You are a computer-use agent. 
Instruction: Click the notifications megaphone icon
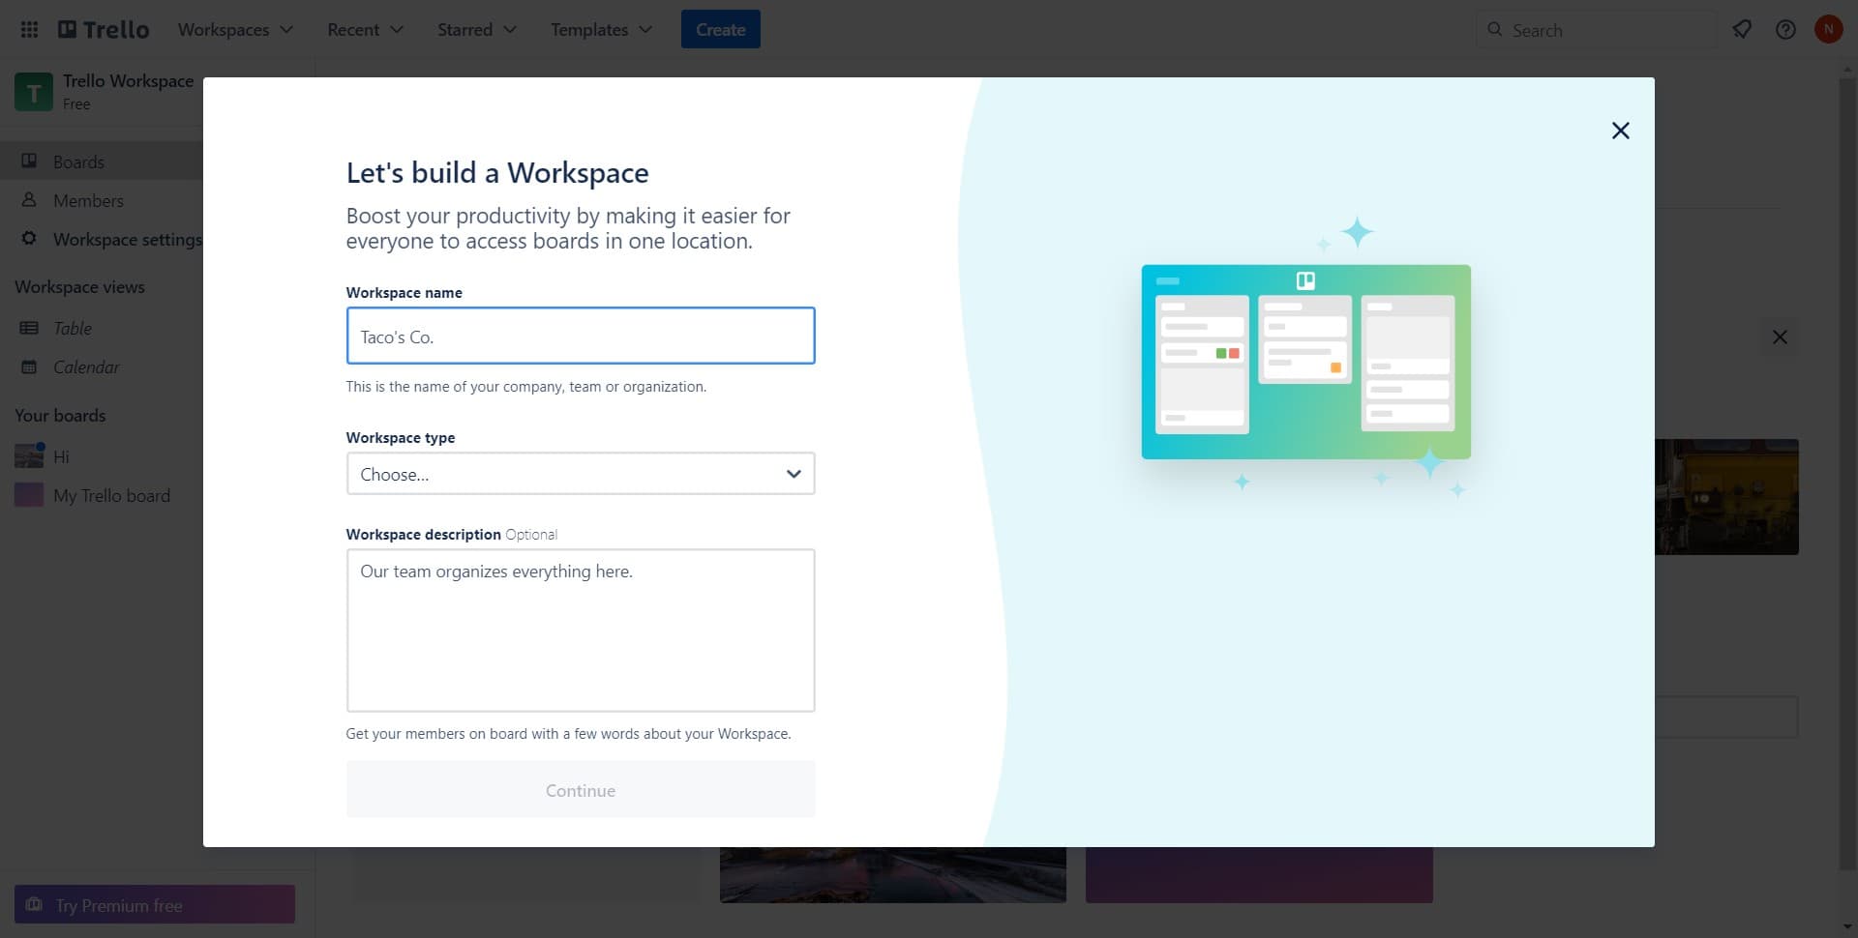click(1742, 29)
